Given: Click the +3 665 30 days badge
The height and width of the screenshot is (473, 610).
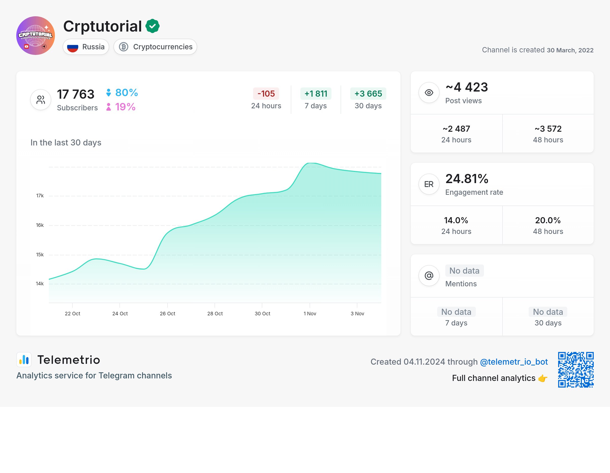Looking at the screenshot, I should [x=368, y=94].
